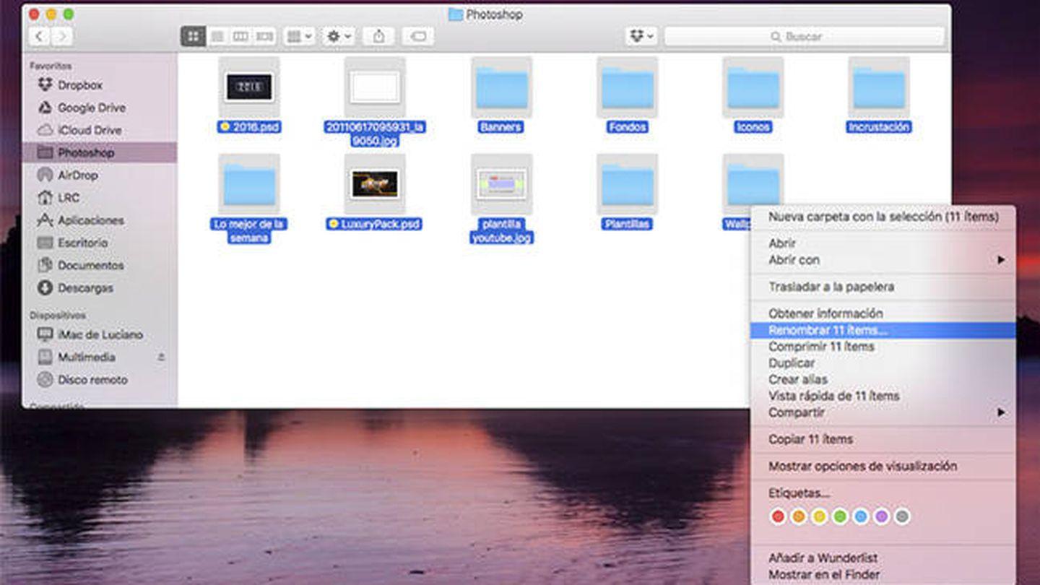Apply the red tag color

tap(778, 516)
